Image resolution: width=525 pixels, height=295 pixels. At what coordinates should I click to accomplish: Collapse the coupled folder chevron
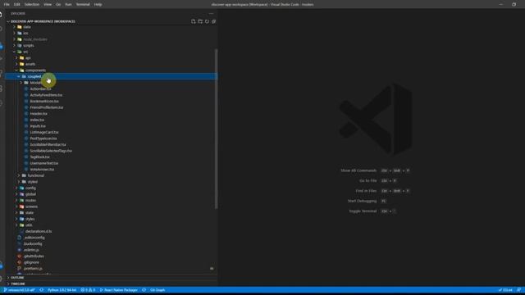coord(19,76)
